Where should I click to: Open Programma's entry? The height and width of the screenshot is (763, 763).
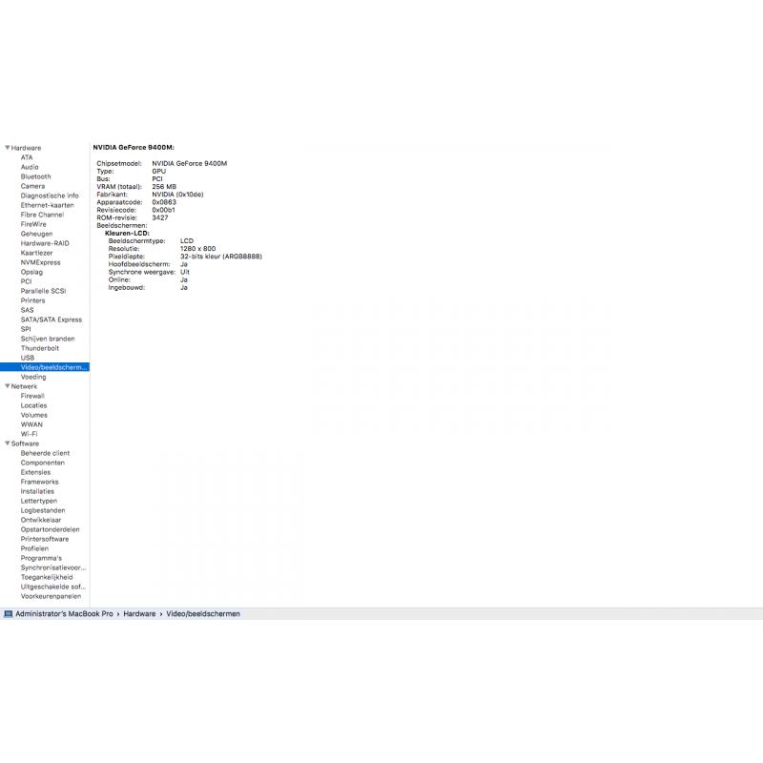point(41,558)
